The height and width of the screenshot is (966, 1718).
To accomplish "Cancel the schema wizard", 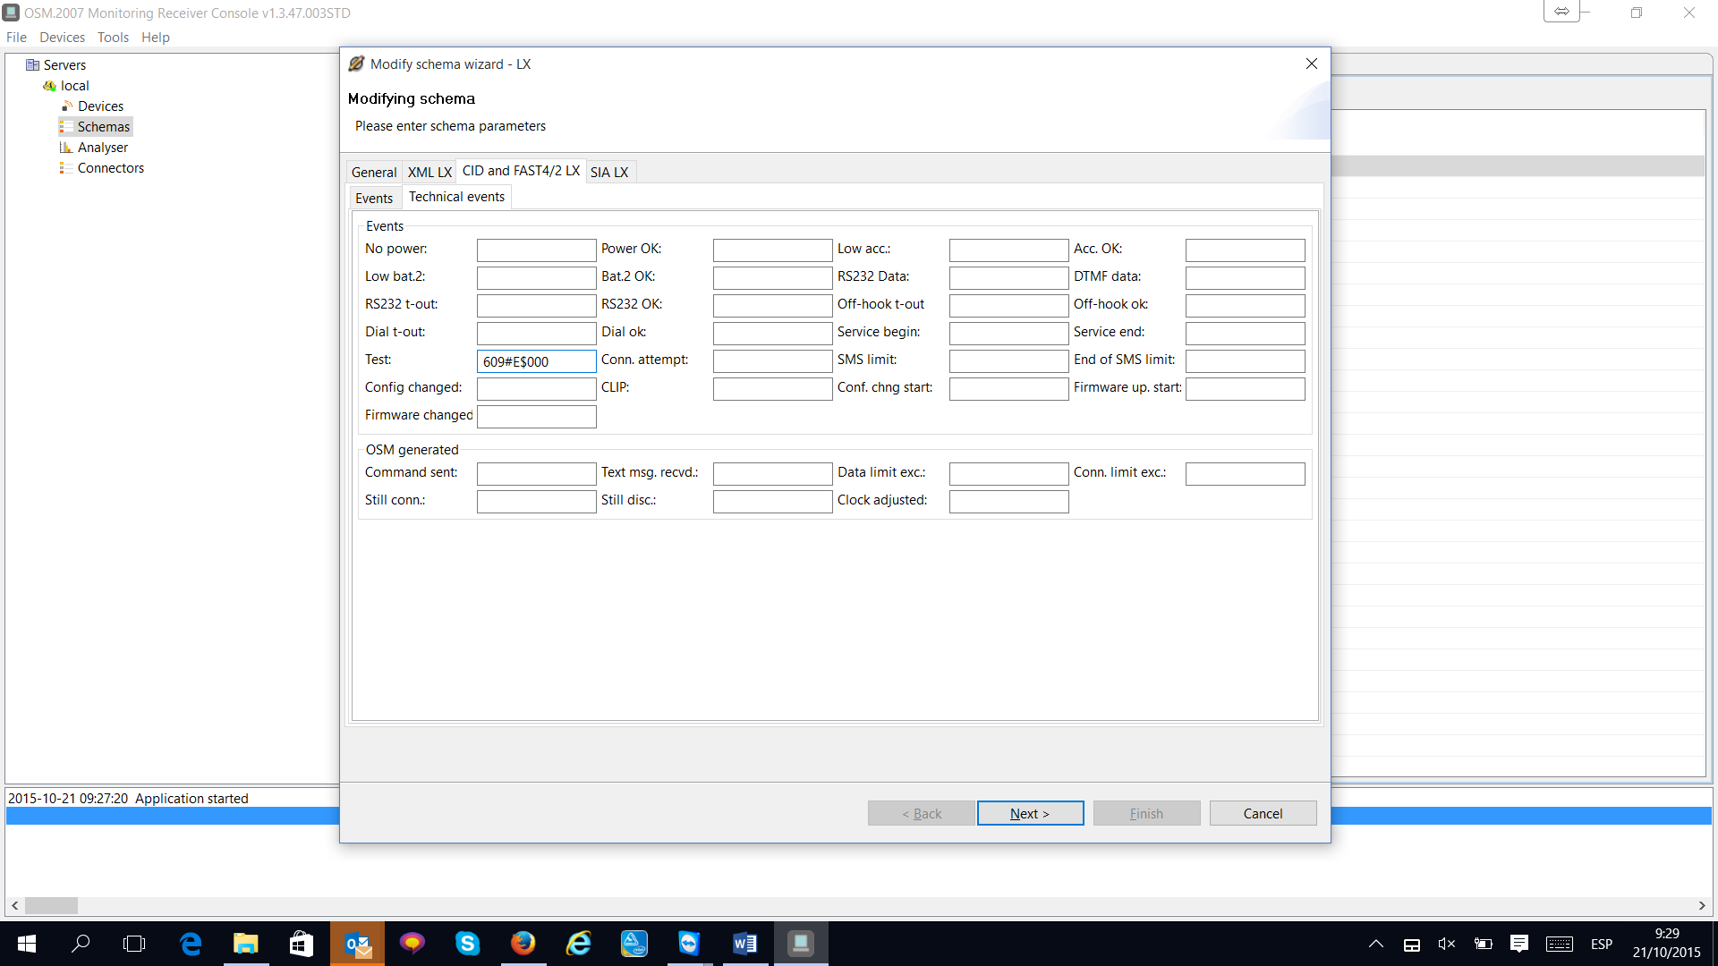I will [1263, 813].
